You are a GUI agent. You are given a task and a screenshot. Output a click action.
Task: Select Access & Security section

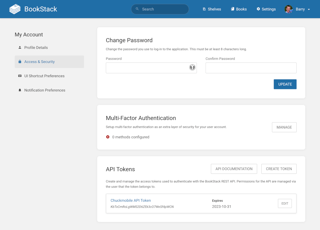(50, 62)
